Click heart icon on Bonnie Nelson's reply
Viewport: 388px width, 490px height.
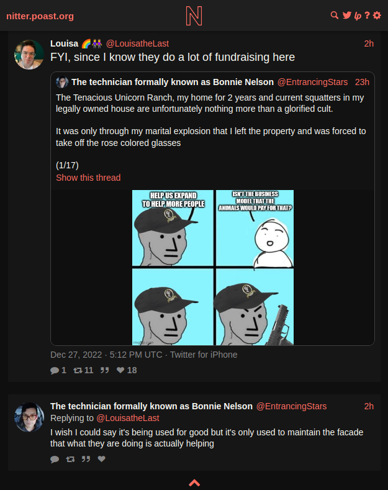pyautogui.click(x=102, y=459)
